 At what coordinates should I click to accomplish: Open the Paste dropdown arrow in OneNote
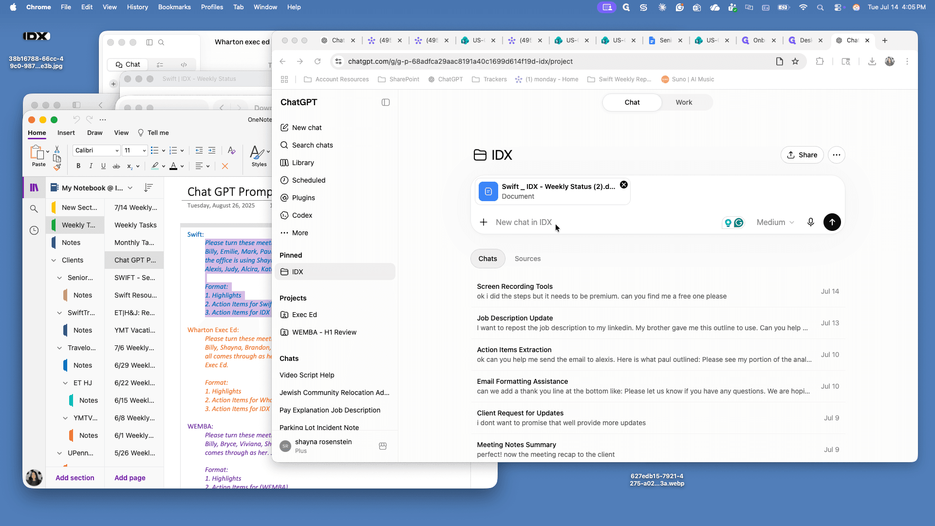coord(48,151)
